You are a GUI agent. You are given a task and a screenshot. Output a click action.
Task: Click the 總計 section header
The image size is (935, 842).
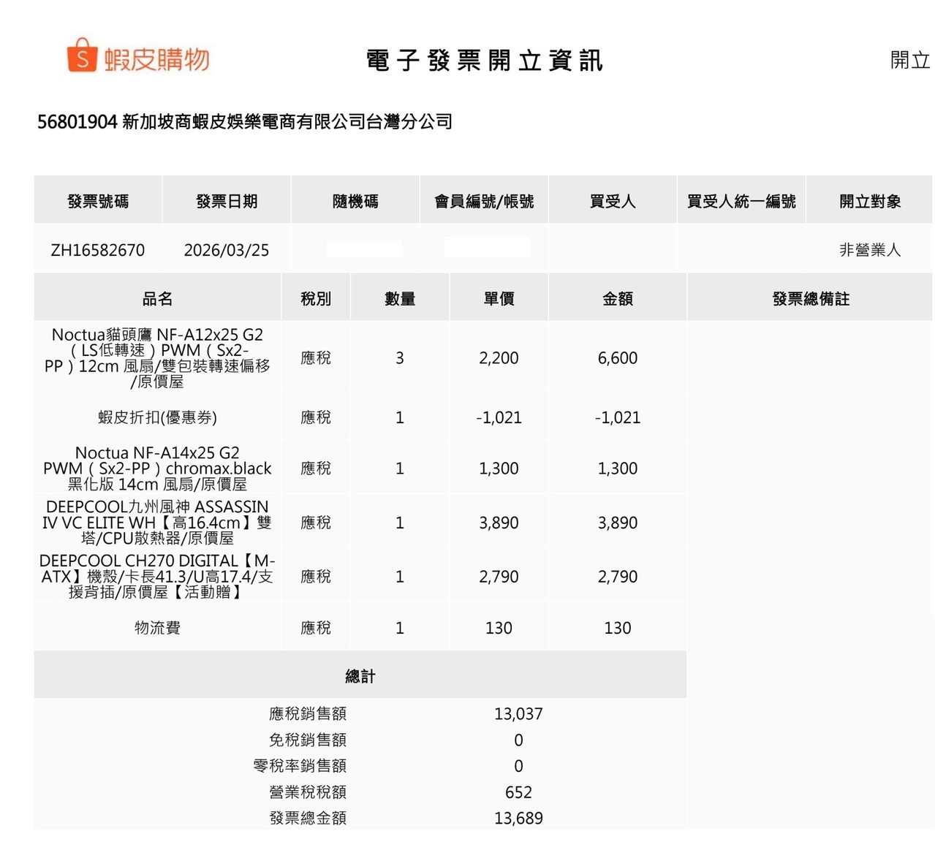[x=360, y=676]
